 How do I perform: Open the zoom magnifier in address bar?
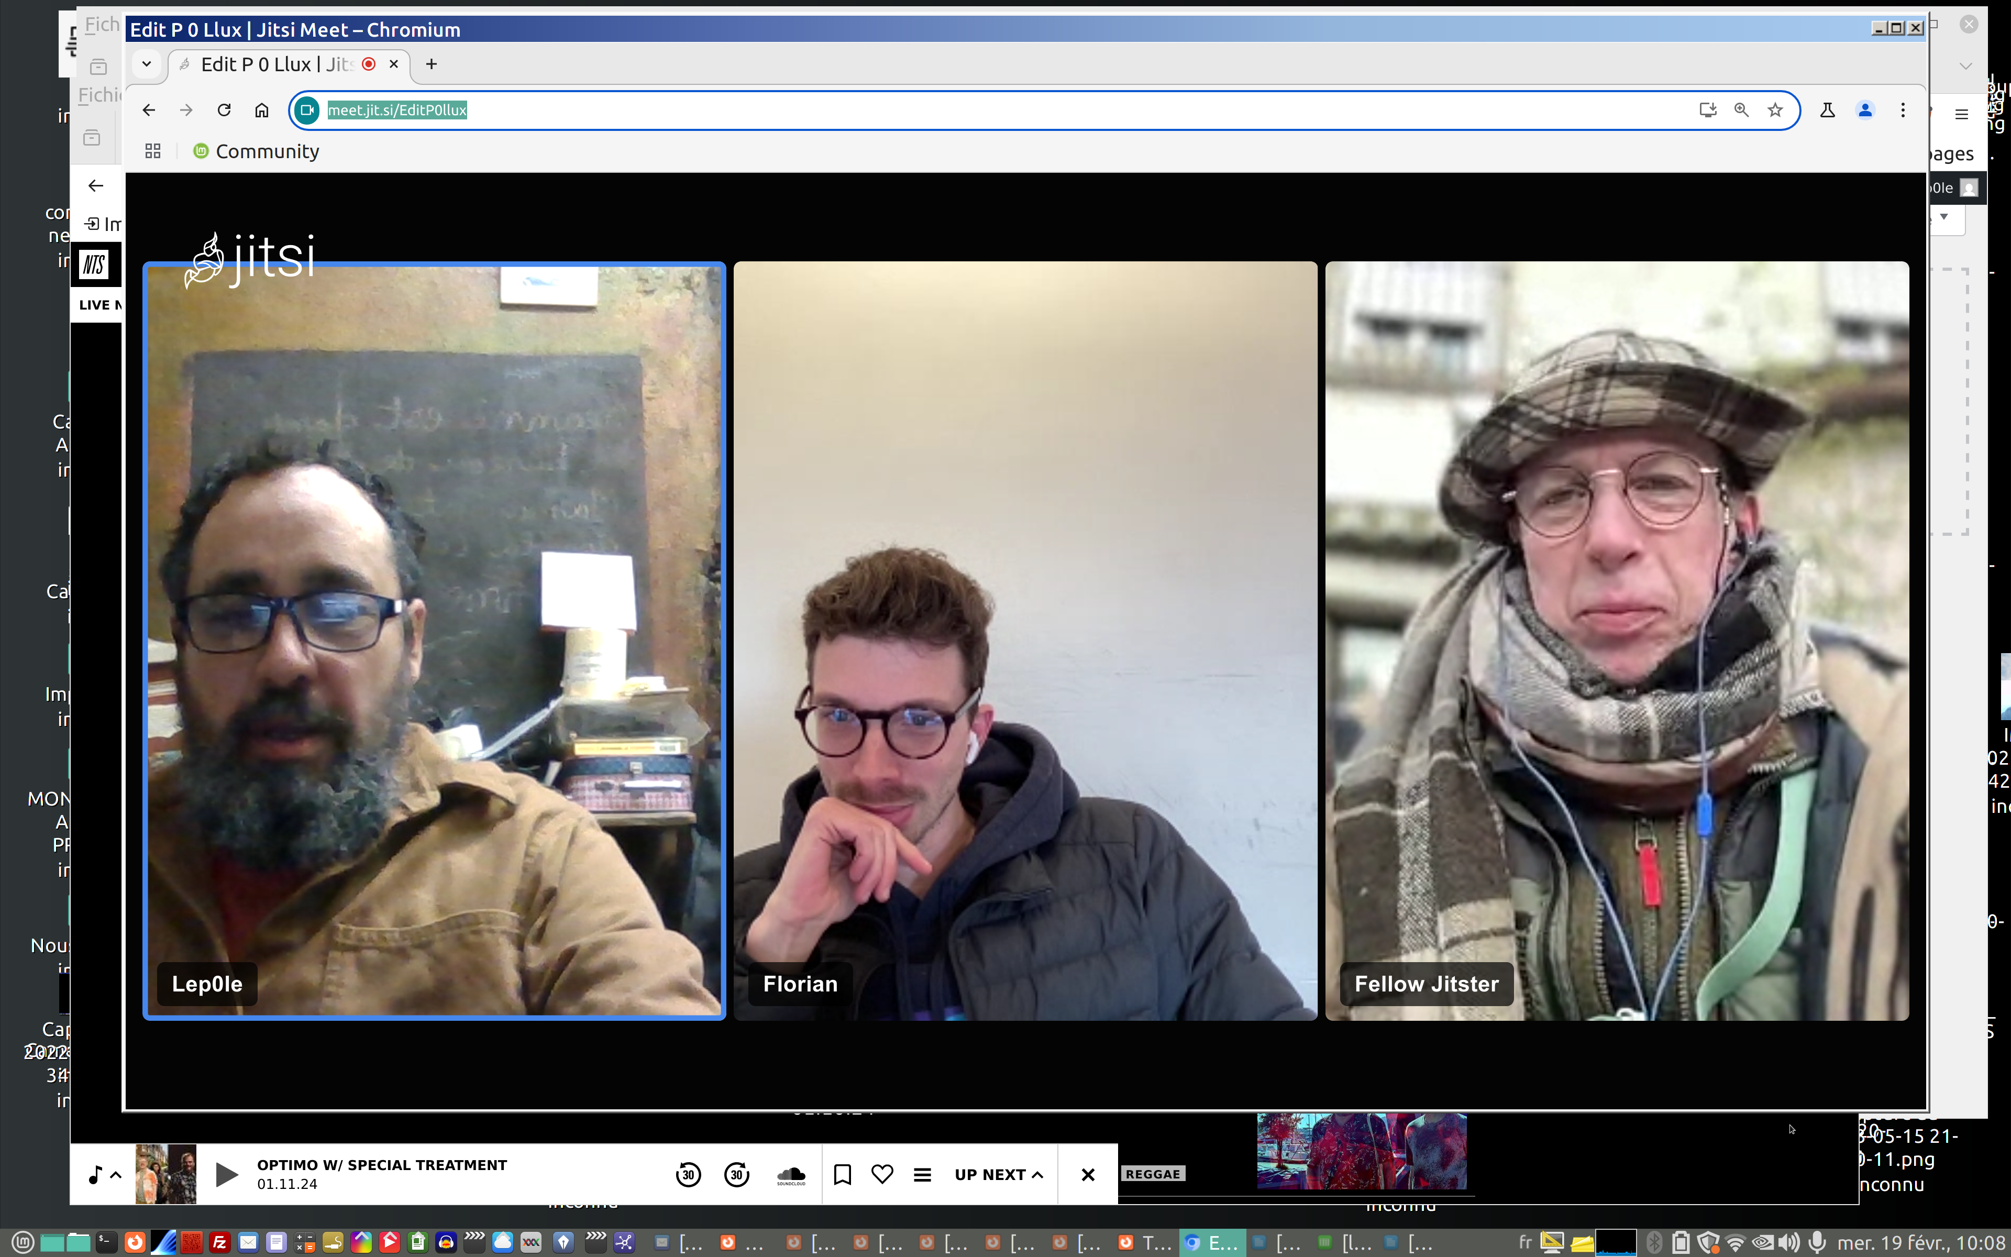pos(1741,110)
